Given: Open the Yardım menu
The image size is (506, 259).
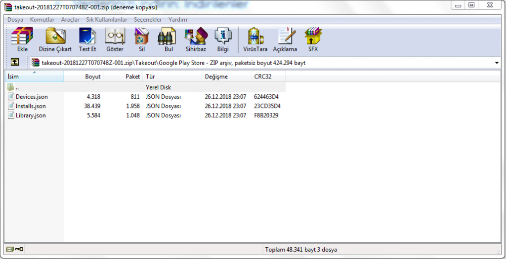Looking at the screenshot, I should [x=177, y=20].
